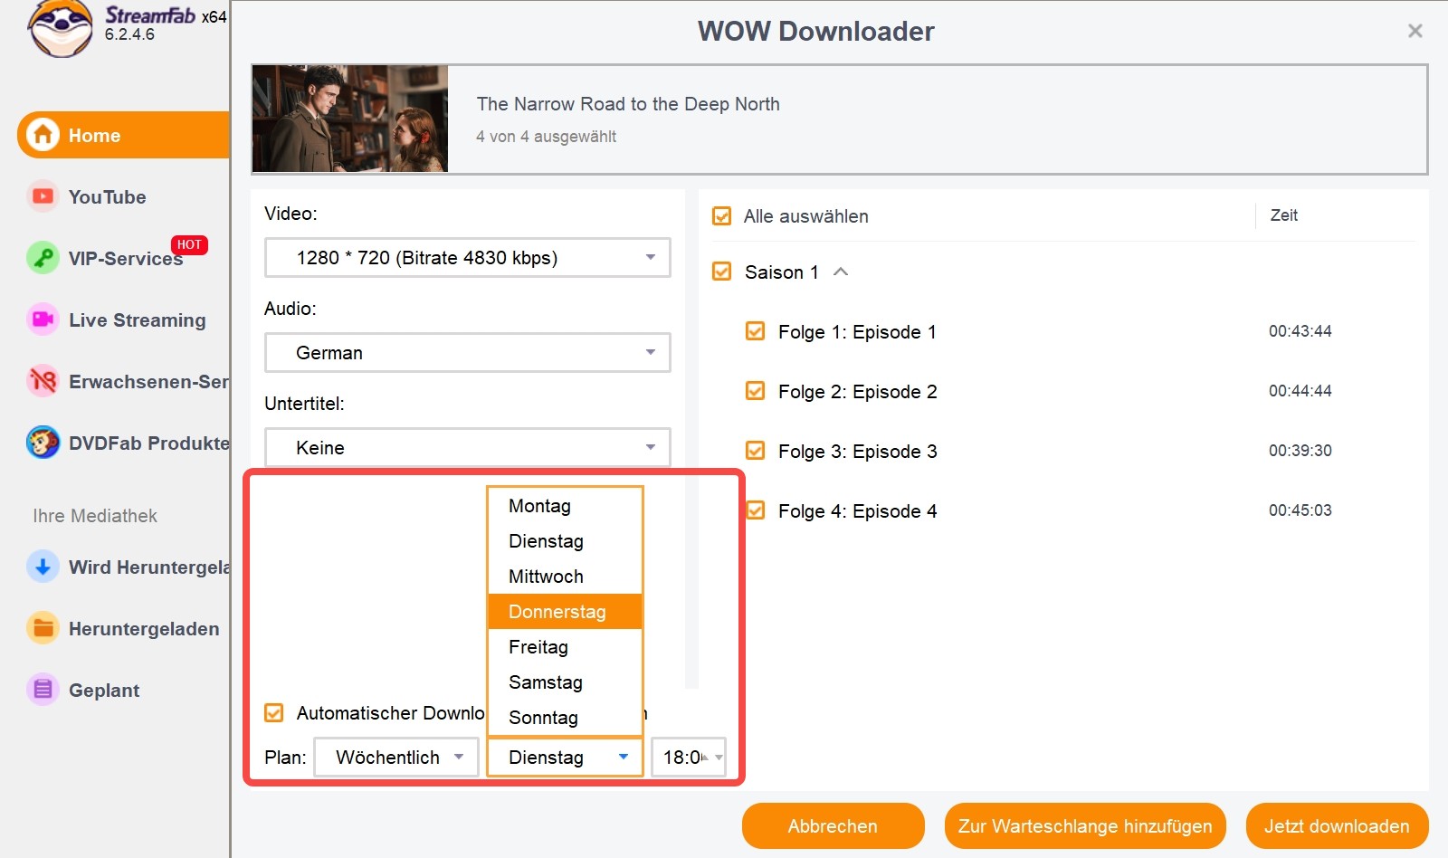This screenshot has width=1448, height=858.
Task: Click the Live Streaming camera icon
Action: [x=43, y=319]
